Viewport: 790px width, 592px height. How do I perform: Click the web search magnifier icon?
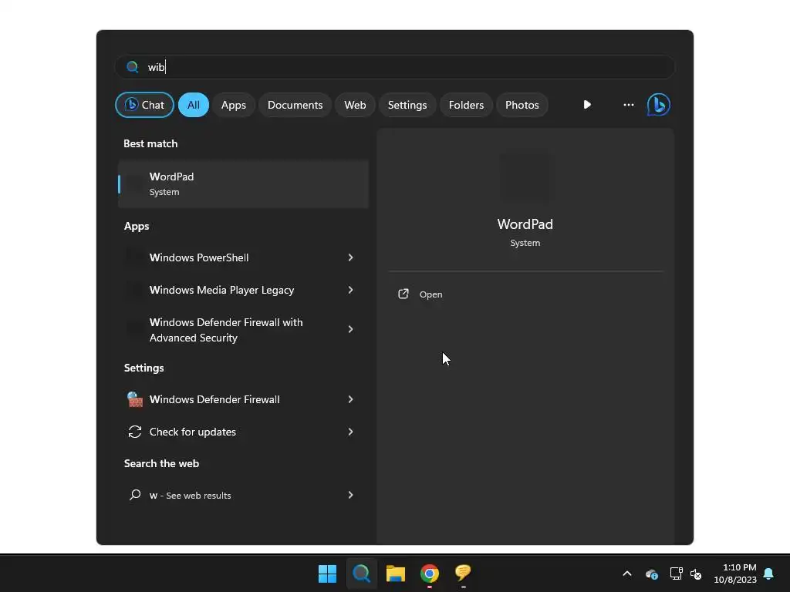pos(134,495)
